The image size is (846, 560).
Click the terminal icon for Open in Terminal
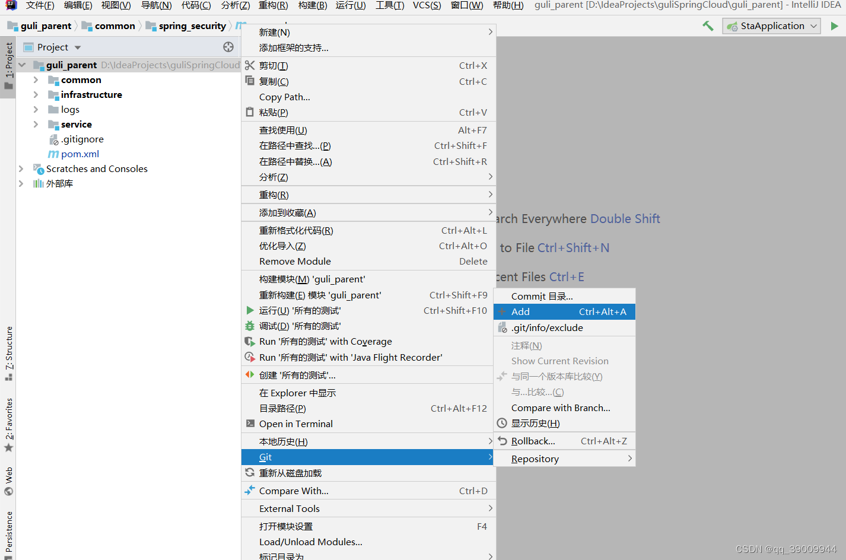(x=250, y=424)
